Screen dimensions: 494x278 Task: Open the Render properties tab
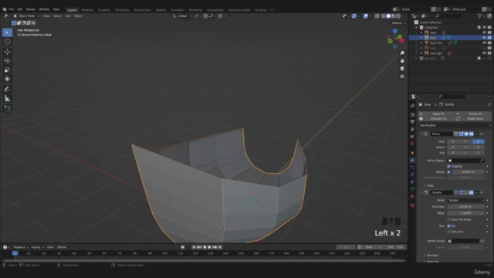tap(412, 115)
